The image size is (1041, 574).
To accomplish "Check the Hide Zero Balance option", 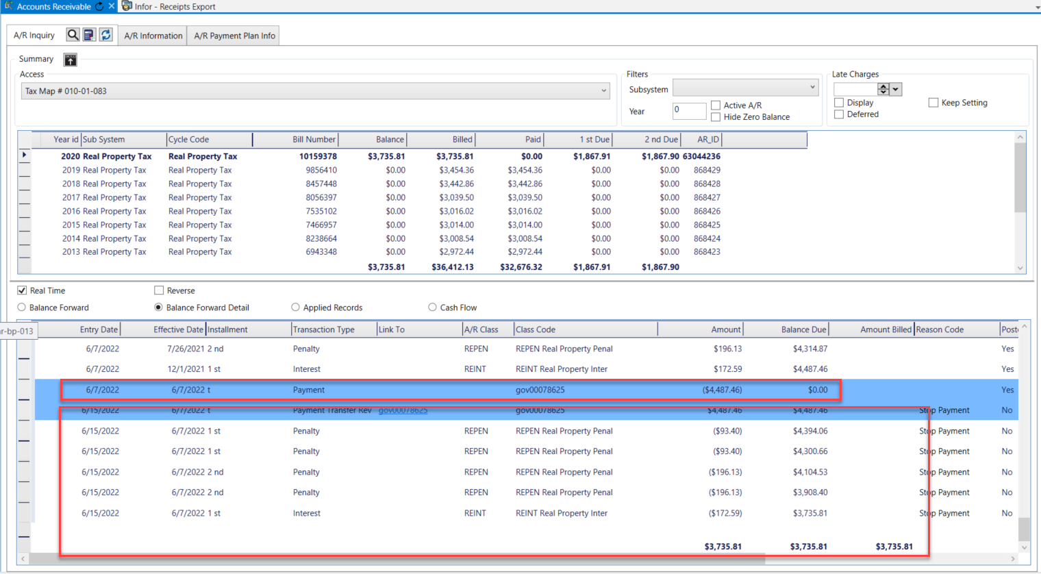I will [x=716, y=117].
